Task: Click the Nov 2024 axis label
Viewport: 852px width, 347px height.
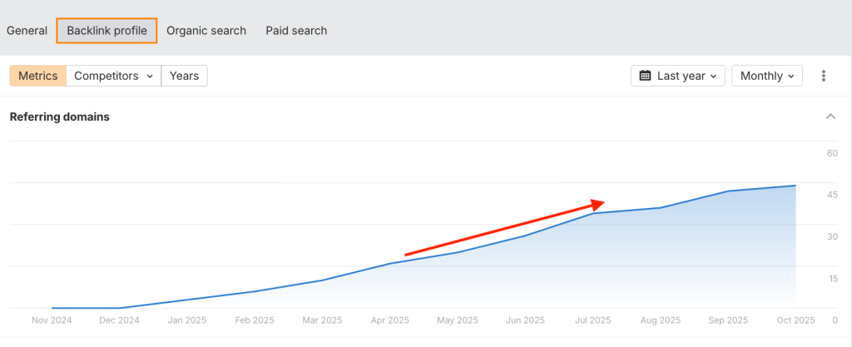Action: (52, 320)
